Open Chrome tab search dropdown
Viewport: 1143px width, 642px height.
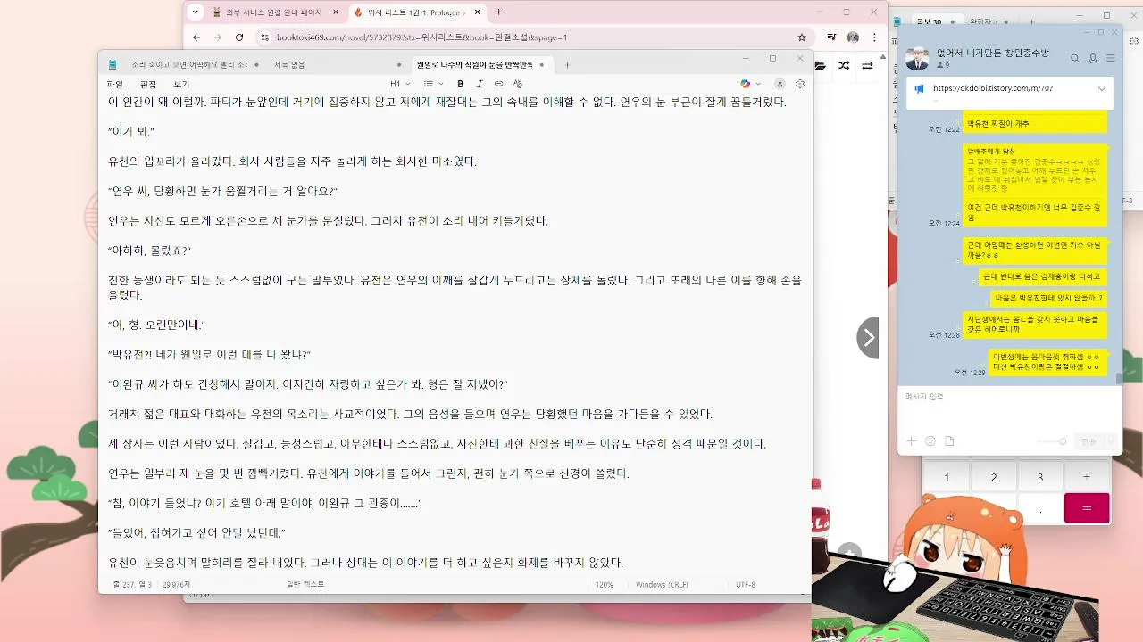196,12
